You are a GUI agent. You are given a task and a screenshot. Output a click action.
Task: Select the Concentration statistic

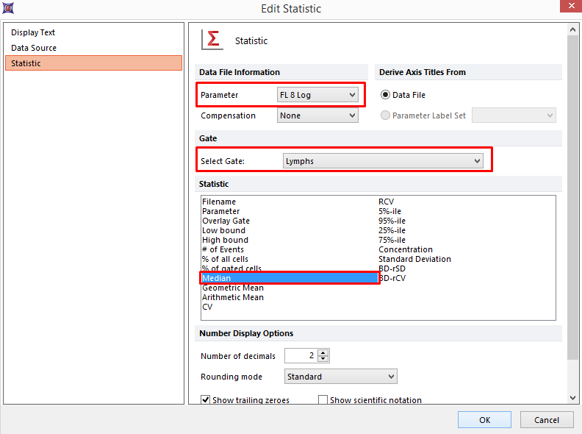tap(406, 249)
